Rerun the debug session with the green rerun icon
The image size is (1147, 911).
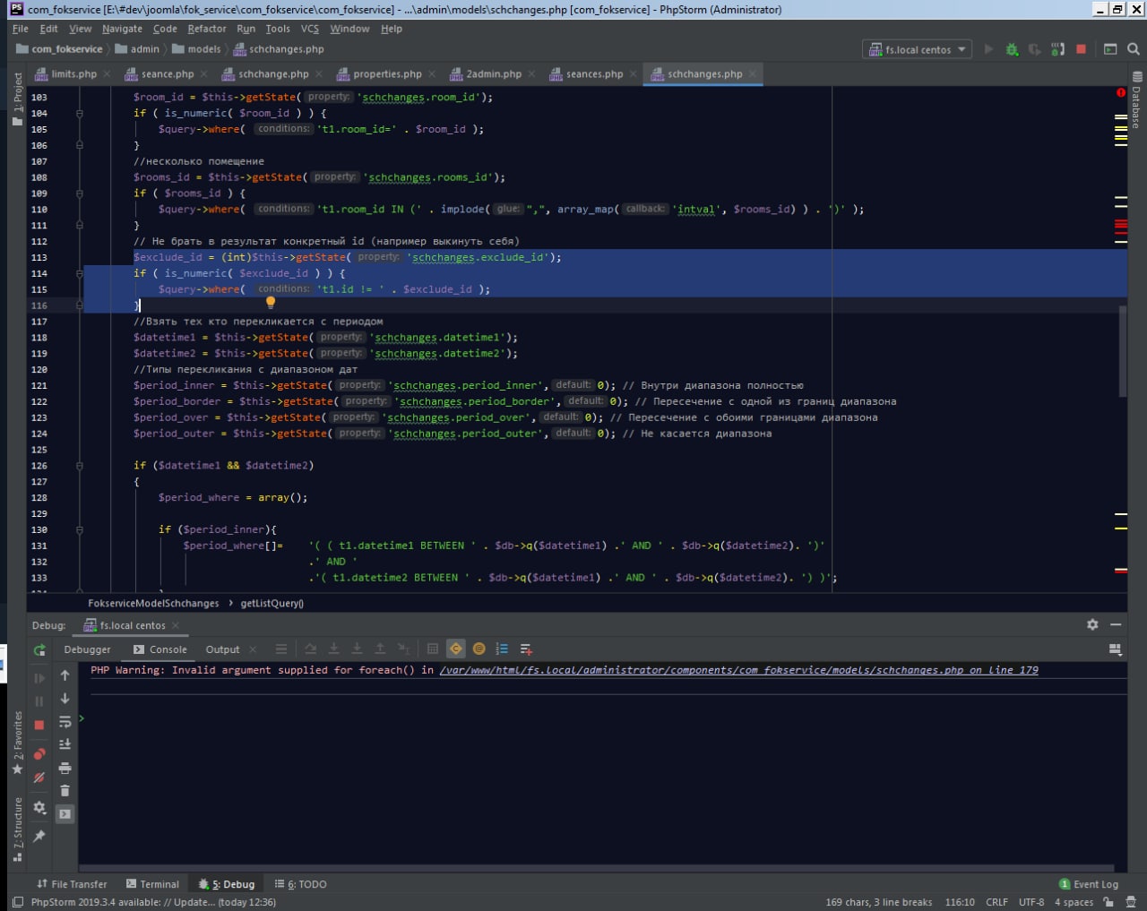click(39, 650)
